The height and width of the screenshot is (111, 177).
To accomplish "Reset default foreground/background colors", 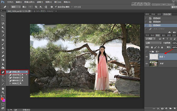I will 1,96.
